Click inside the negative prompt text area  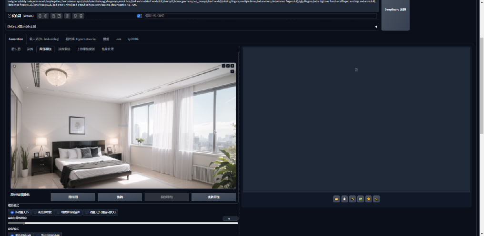point(192,5)
